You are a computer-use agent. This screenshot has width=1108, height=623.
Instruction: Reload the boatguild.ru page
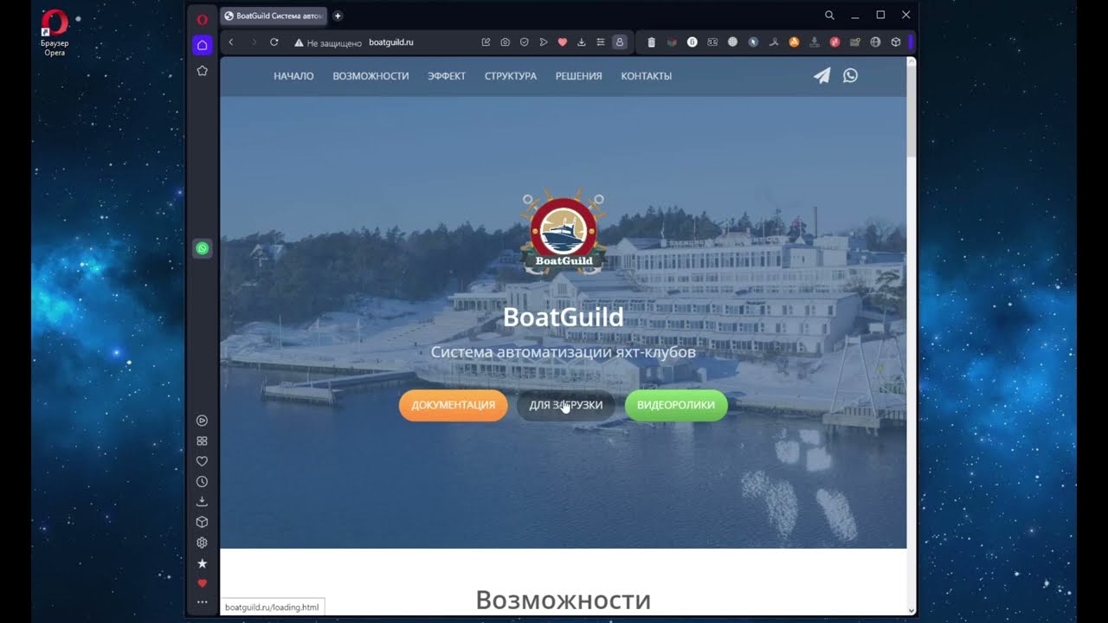click(274, 42)
